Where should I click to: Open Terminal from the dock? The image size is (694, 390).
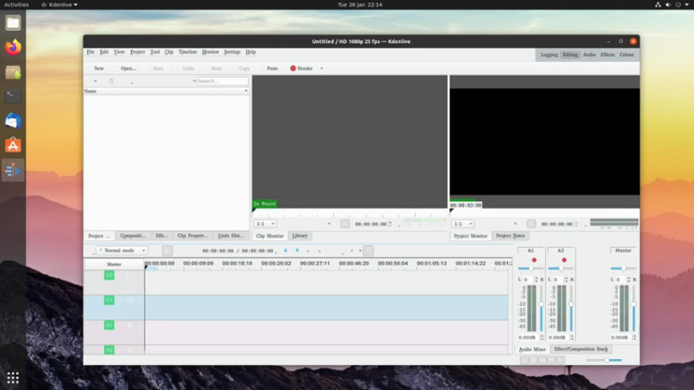point(13,96)
